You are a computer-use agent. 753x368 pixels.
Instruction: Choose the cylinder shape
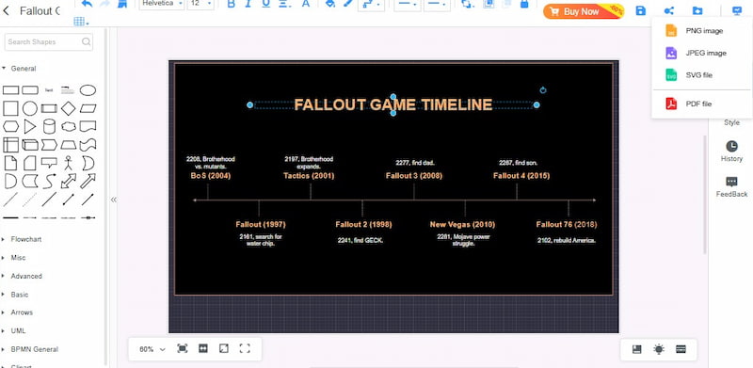click(49, 126)
